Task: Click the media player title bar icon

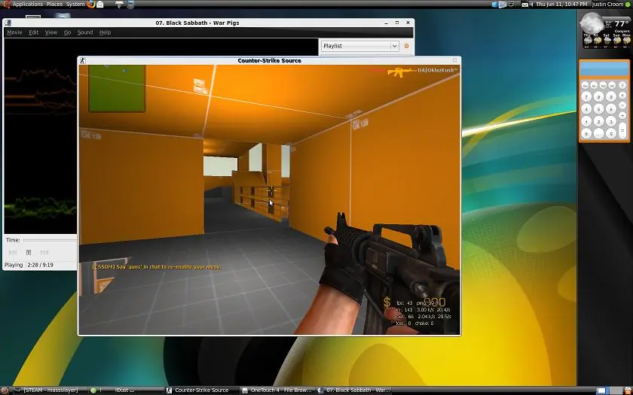Action: tap(8, 23)
